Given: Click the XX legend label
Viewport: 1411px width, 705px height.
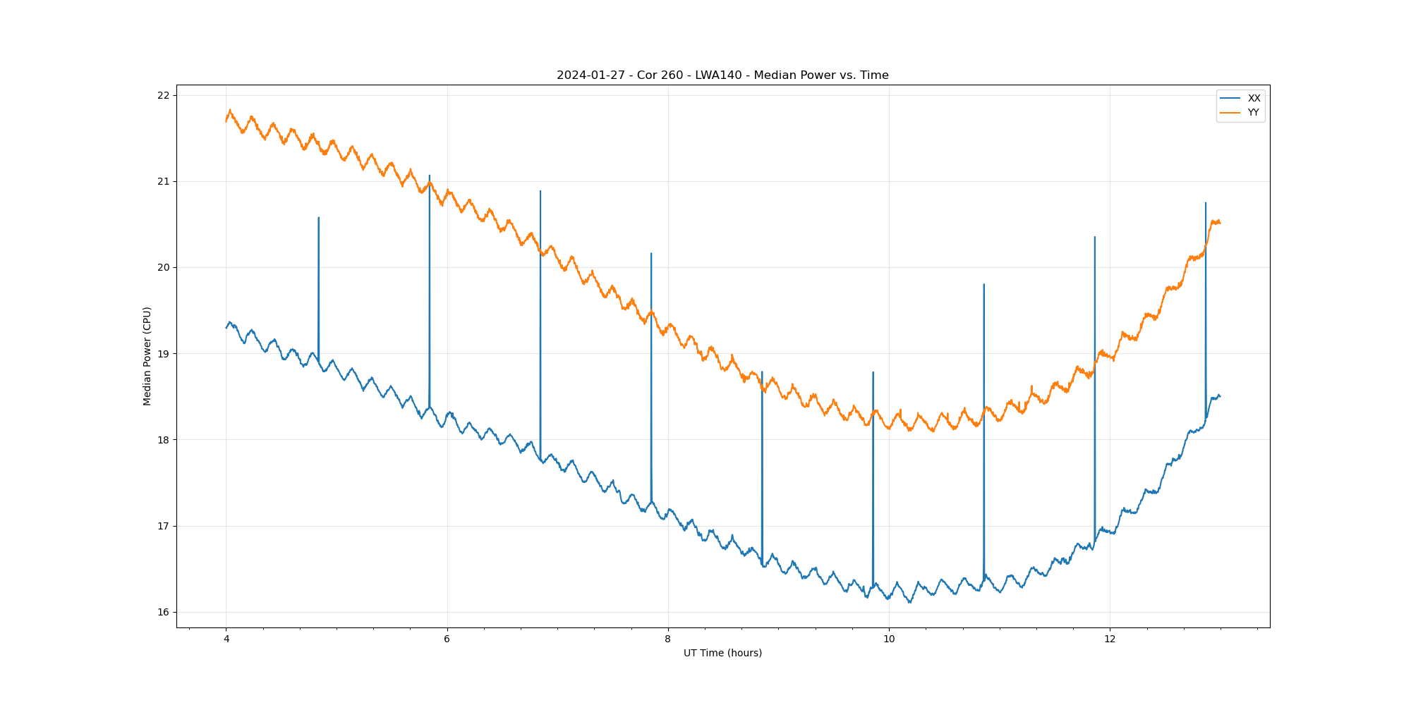Looking at the screenshot, I should 1254,99.
